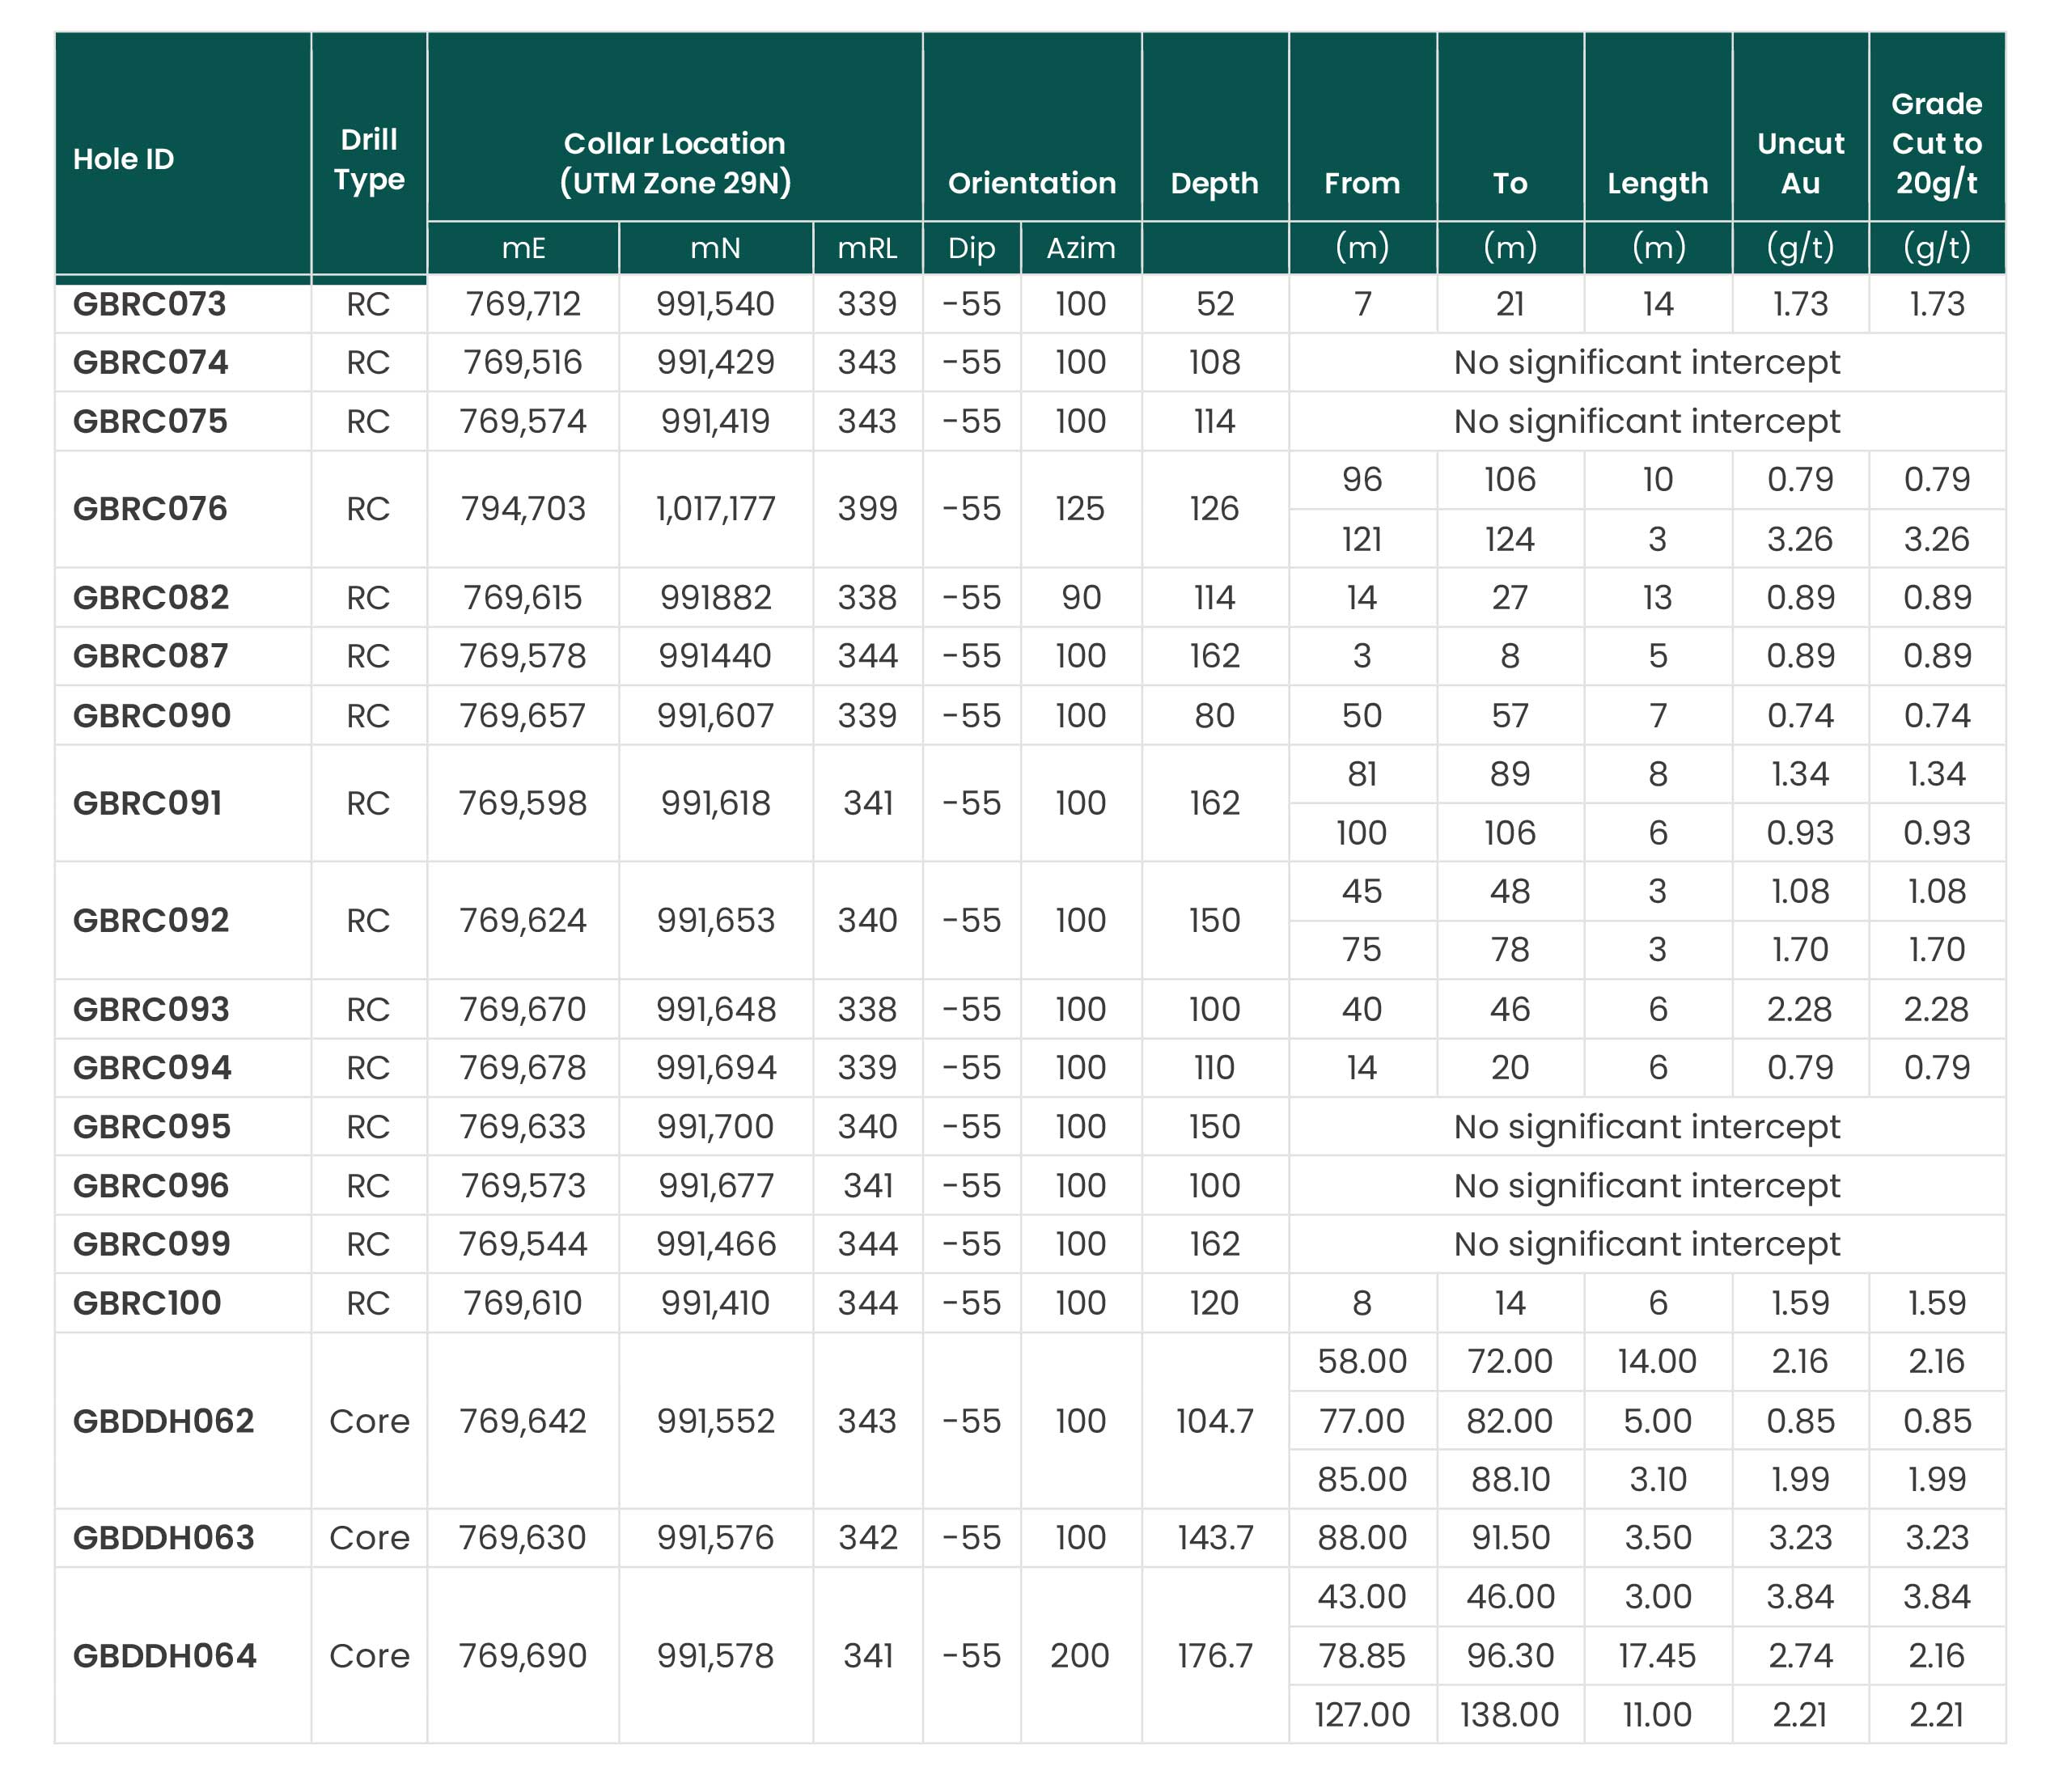Select hole ID GBRC094
This screenshot has height=1792, width=2063.
(x=152, y=1068)
